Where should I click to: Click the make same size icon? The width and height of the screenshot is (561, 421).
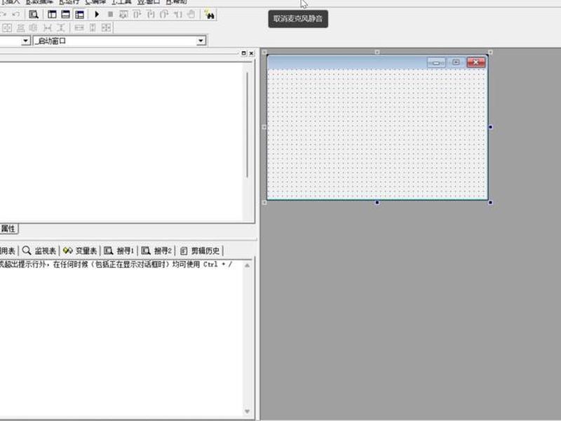point(107,28)
